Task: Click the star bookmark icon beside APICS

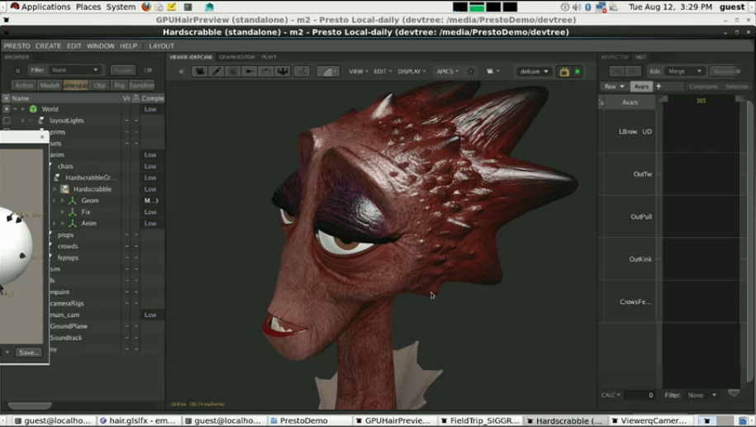Action: [471, 72]
